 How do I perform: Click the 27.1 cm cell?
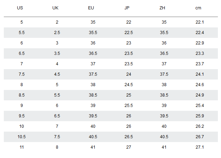click(x=200, y=147)
